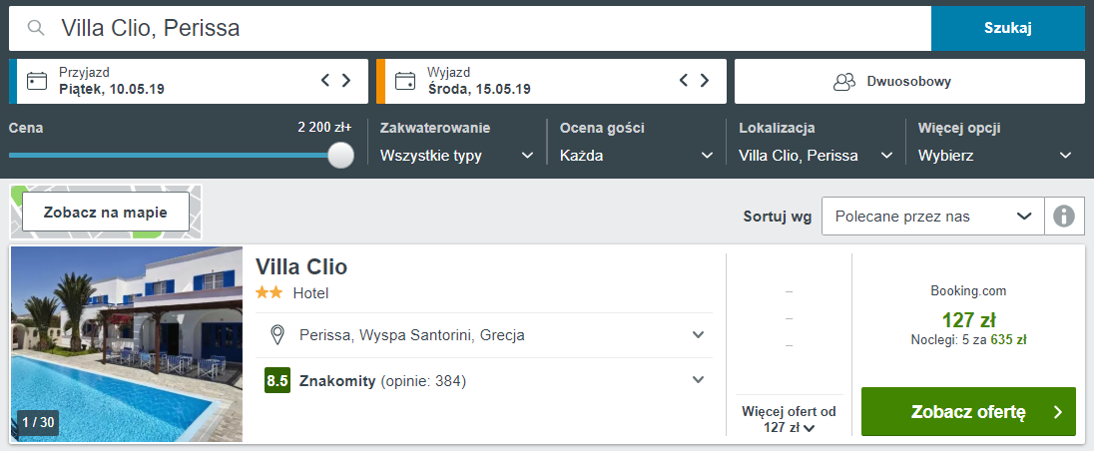
Task: Click the Cena price slider handle
Action: (341, 155)
